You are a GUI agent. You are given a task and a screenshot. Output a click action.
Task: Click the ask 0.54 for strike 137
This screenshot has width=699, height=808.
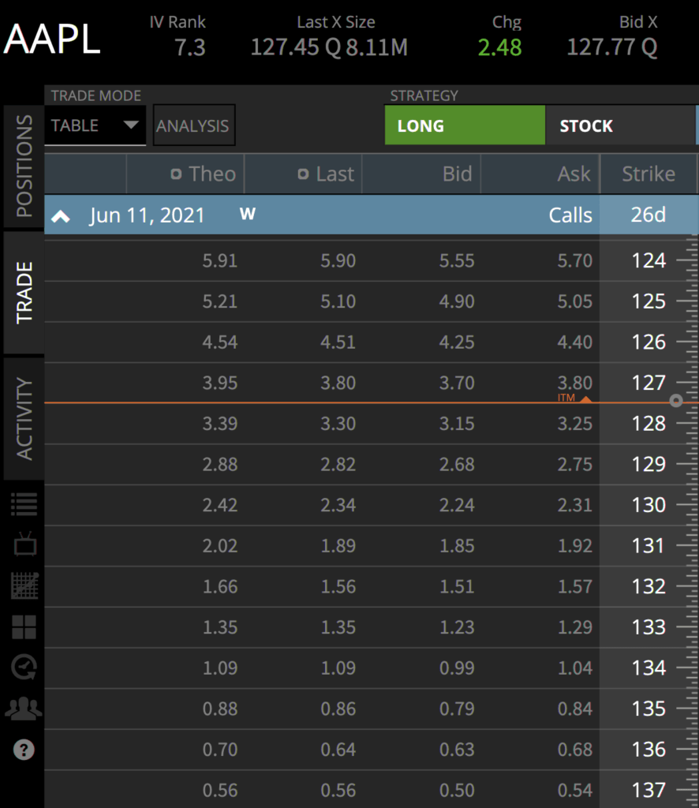pos(575,790)
